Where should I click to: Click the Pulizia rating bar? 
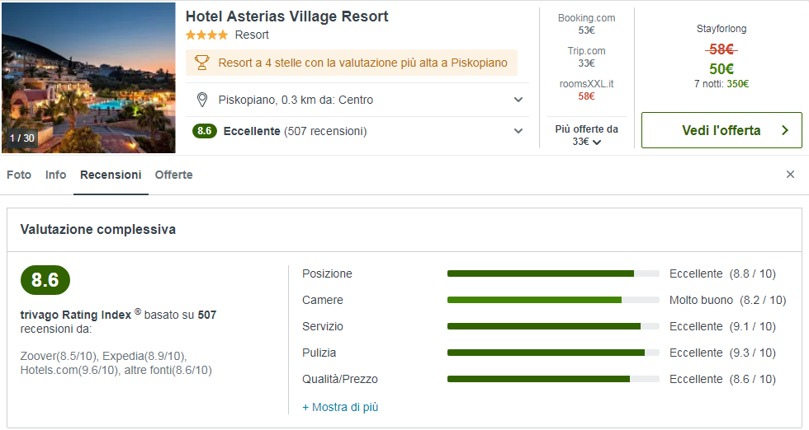coord(553,353)
